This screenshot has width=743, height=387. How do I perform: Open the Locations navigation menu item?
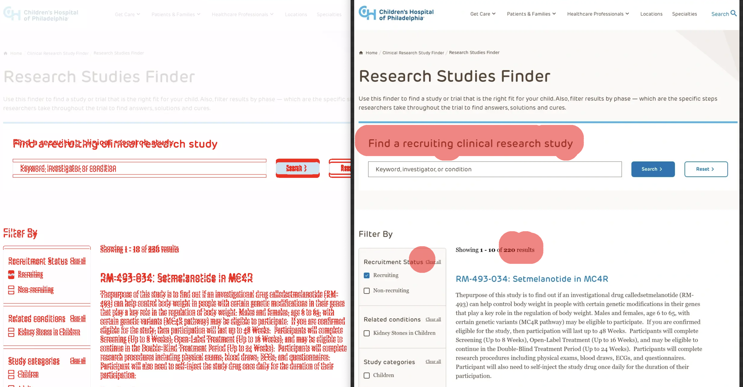tap(651, 14)
